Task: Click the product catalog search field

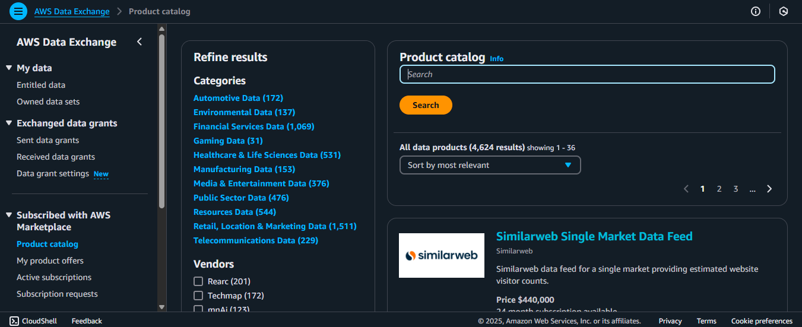Action: tap(587, 74)
